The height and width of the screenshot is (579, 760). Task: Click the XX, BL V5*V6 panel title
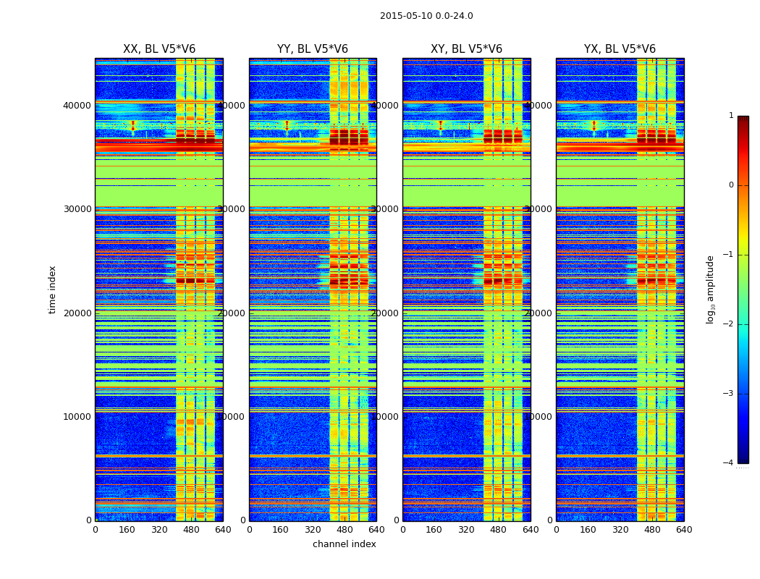click(159, 49)
